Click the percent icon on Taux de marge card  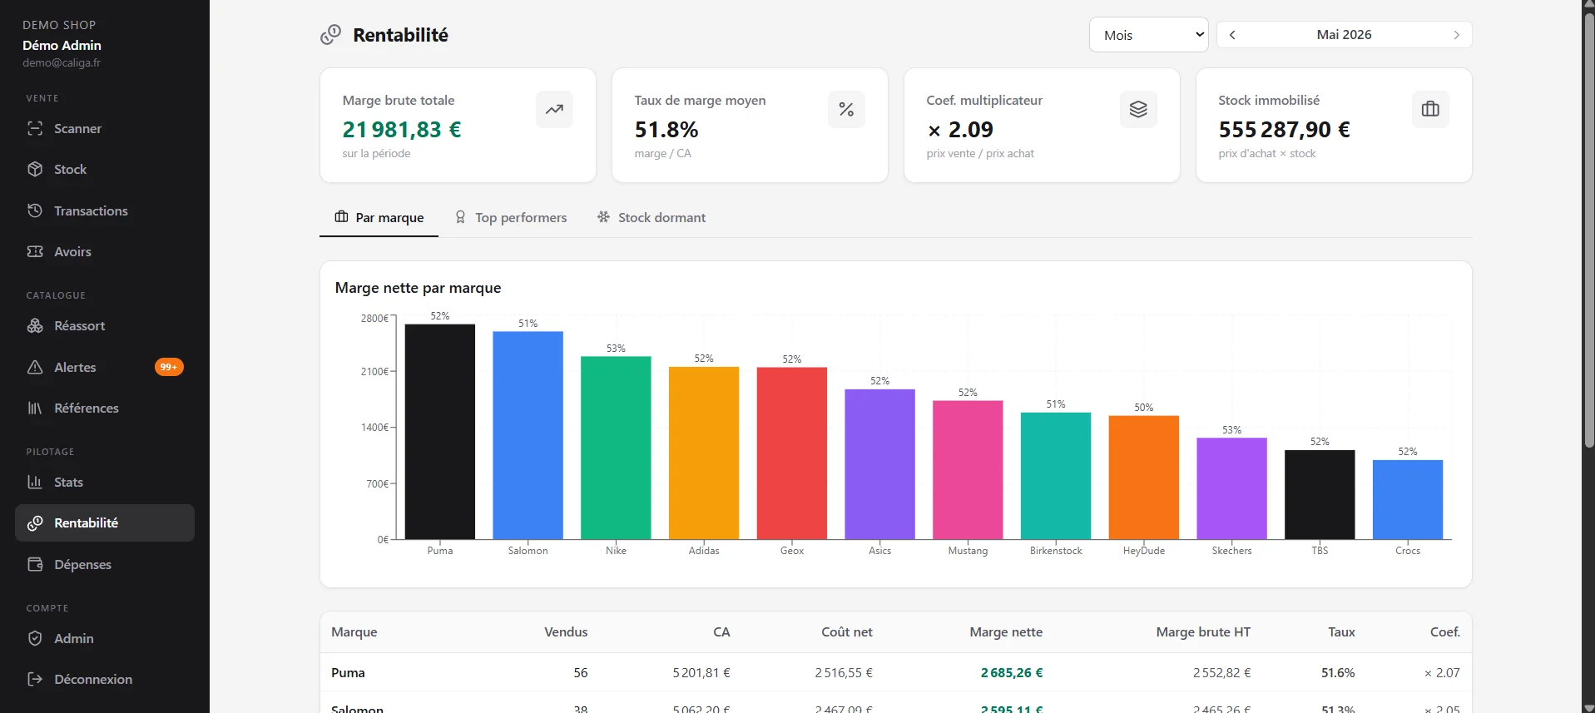click(x=846, y=109)
